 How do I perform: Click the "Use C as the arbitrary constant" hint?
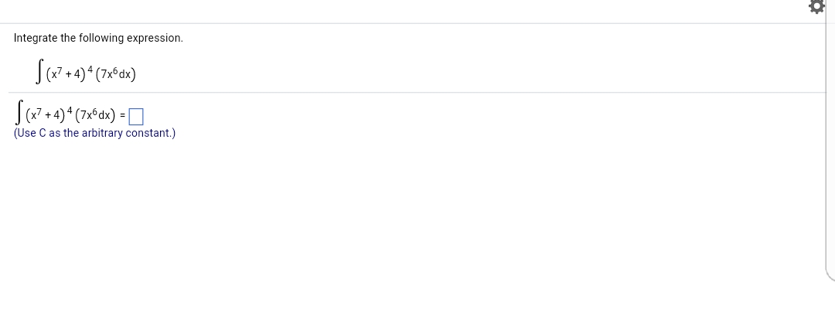click(94, 133)
